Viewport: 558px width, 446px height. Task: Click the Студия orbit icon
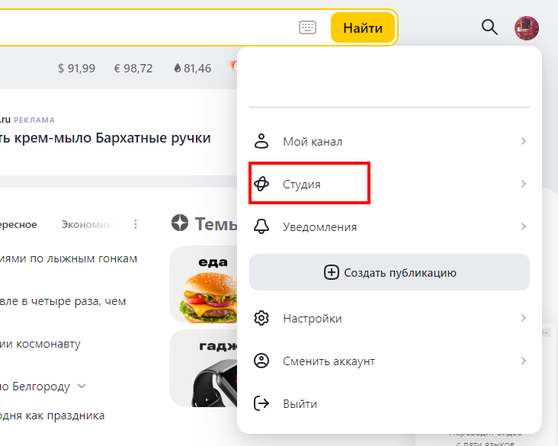(261, 184)
